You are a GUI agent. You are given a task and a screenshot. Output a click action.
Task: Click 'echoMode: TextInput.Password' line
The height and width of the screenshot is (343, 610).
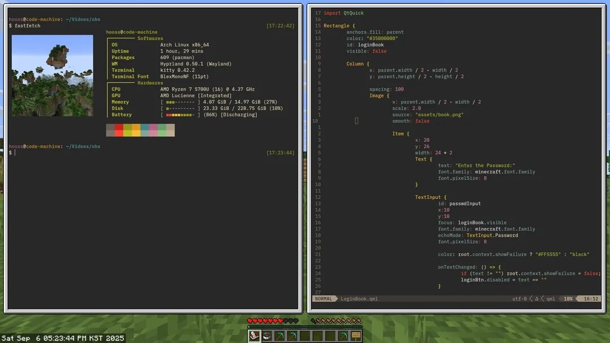[478, 236]
